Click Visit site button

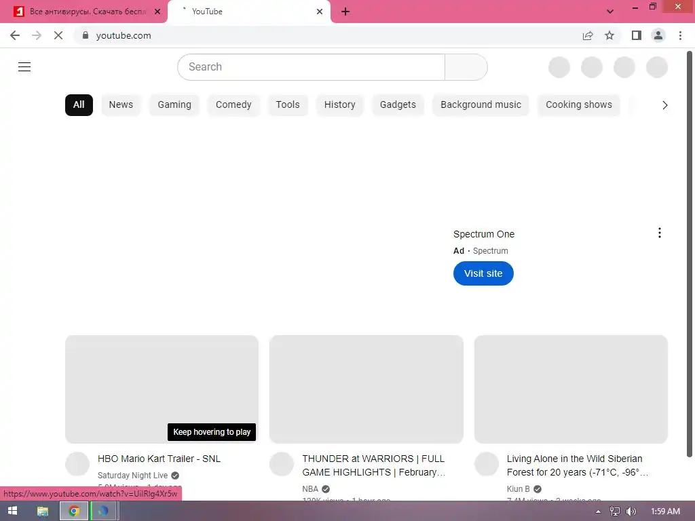[x=483, y=273]
